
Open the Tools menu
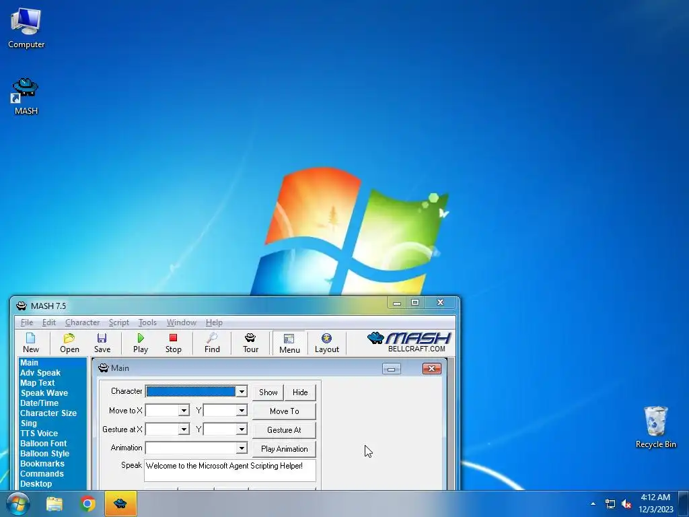(x=147, y=322)
